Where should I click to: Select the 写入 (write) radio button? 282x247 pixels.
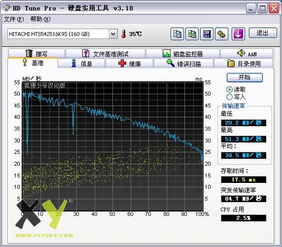(x=229, y=97)
